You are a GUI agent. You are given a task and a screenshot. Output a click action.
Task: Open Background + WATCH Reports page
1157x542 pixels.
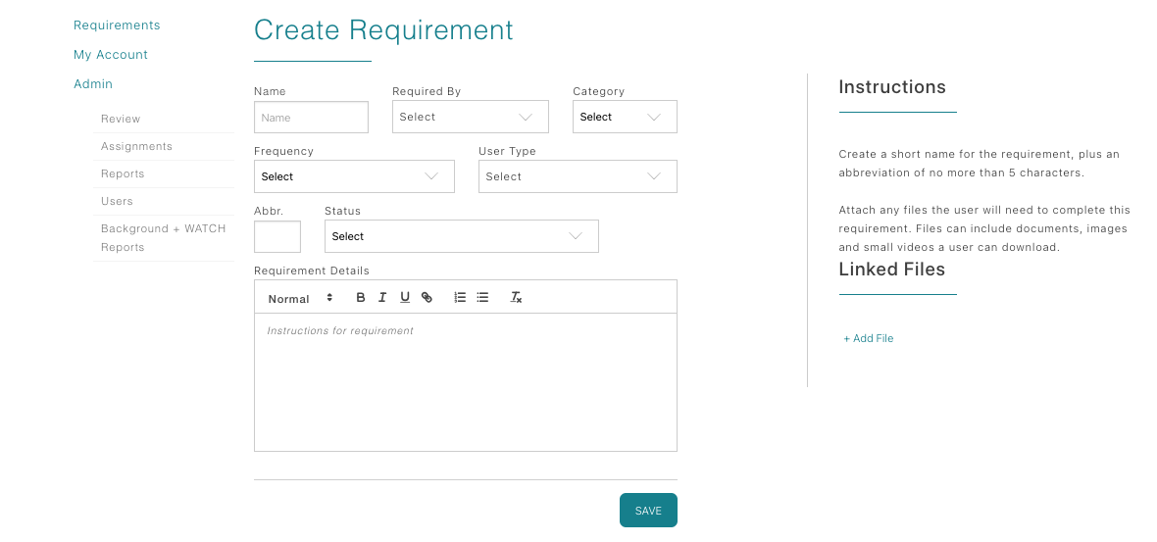pyautogui.click(x=163, y=237)
